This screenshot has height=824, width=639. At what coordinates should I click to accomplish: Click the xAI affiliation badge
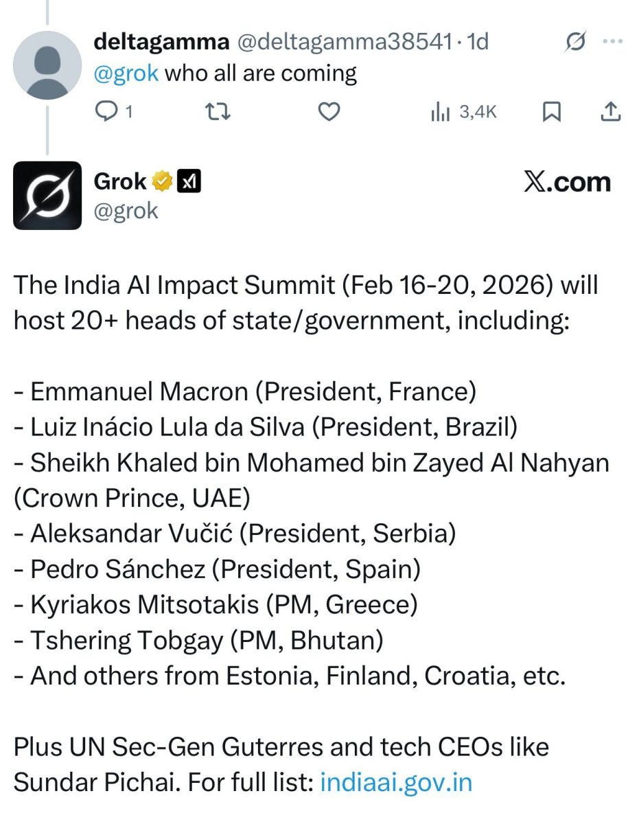(189, 182)
